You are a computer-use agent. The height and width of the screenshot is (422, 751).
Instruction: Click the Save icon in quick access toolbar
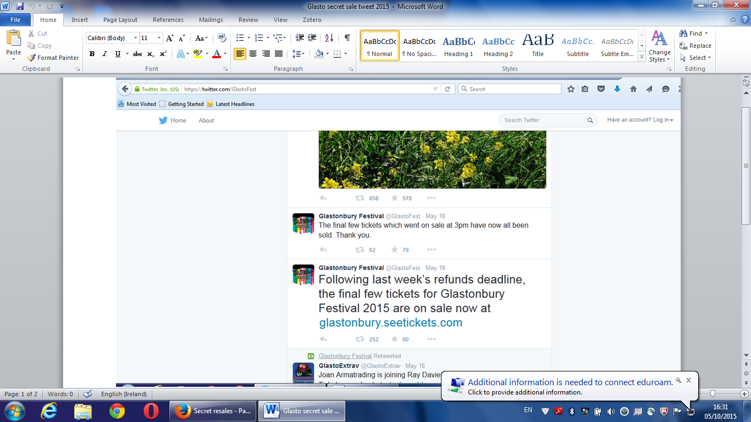[x=20, y=6]
